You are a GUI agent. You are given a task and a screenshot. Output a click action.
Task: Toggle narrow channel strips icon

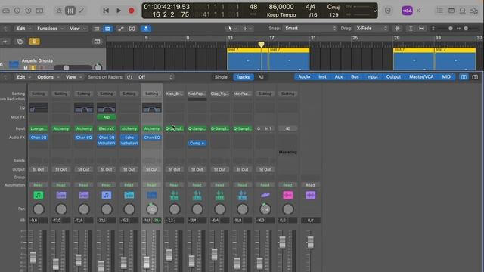click(464, 77)
